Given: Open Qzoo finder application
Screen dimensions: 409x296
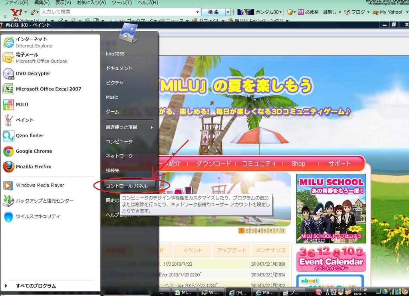Looking at the screenshot, I should (x=29, y=136).
